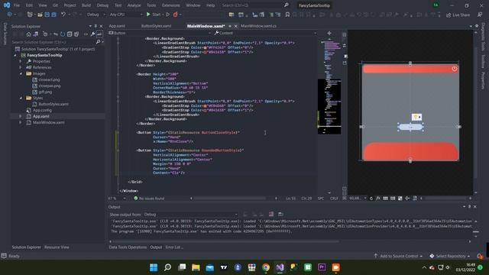Open the editor zoom percentage dropdown
This screenshot has height=275, width=489.
117,199
